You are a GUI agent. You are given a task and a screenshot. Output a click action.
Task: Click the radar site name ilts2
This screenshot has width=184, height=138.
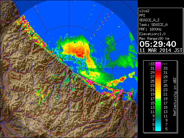144,11
